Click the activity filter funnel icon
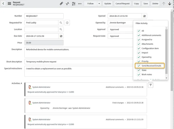174x129 pixels. click(x=150, y=85)
